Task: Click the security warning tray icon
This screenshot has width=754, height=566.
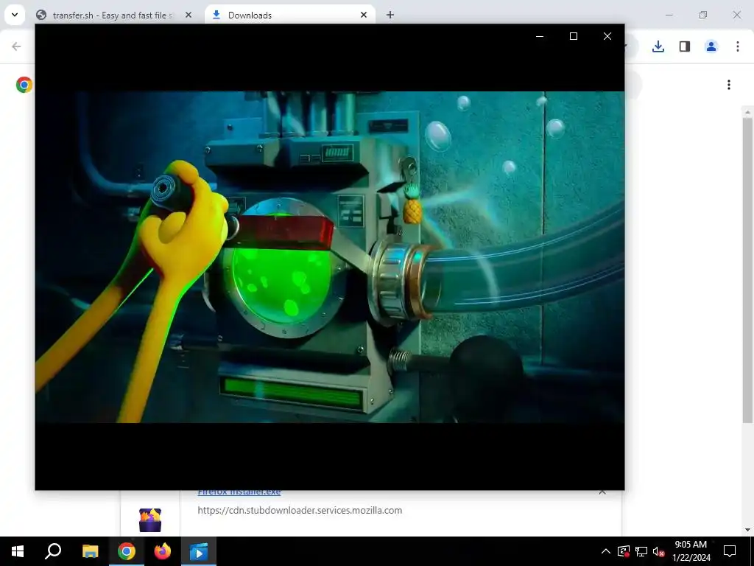Action: tap(623, 551)
